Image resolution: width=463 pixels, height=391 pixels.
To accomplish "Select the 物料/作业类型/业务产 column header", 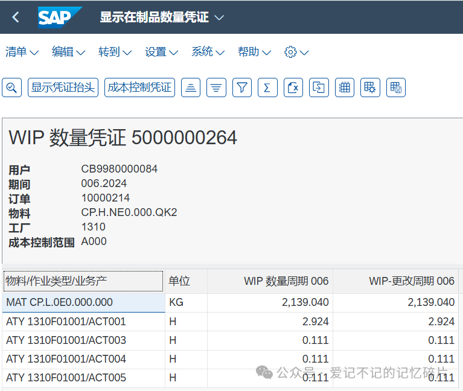I will pyautogui.click(x=83, y=281).
